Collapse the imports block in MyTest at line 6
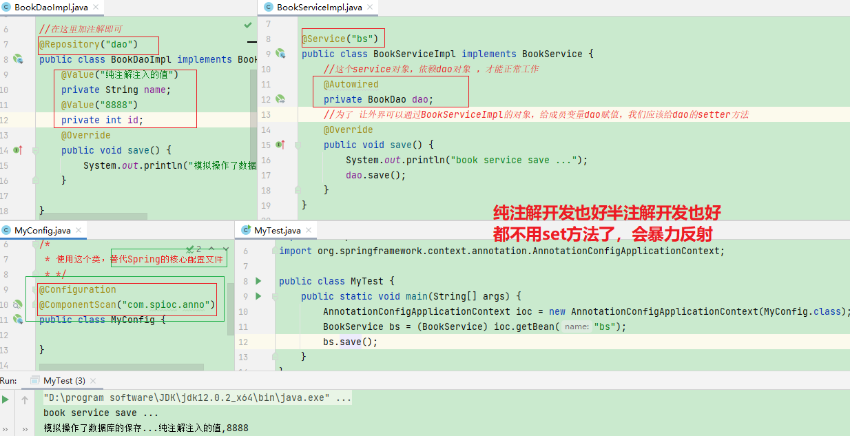 pos(274,251)
